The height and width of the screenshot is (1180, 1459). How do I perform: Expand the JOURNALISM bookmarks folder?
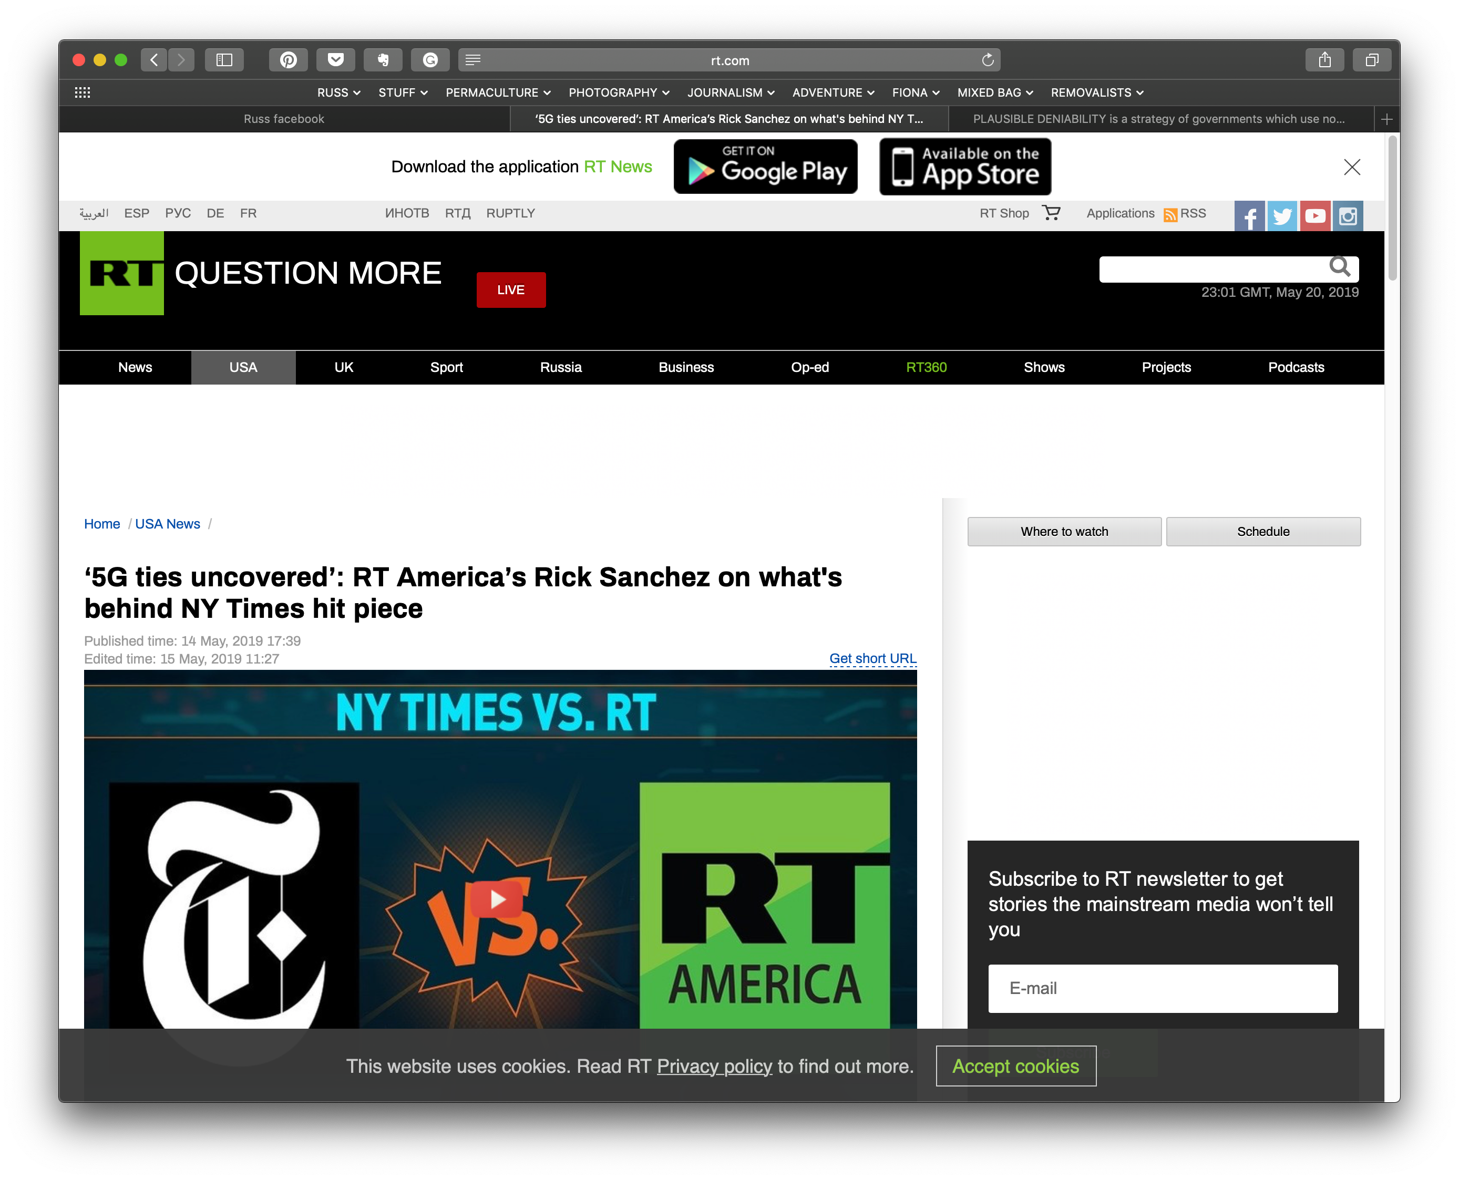click(731, 92)
